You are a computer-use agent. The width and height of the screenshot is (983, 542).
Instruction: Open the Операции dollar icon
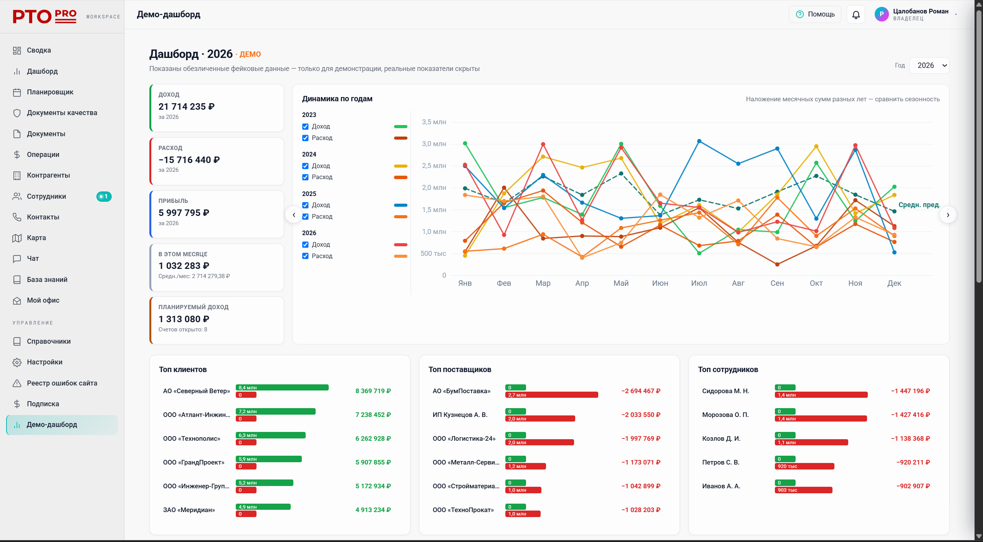click(17, 155)
